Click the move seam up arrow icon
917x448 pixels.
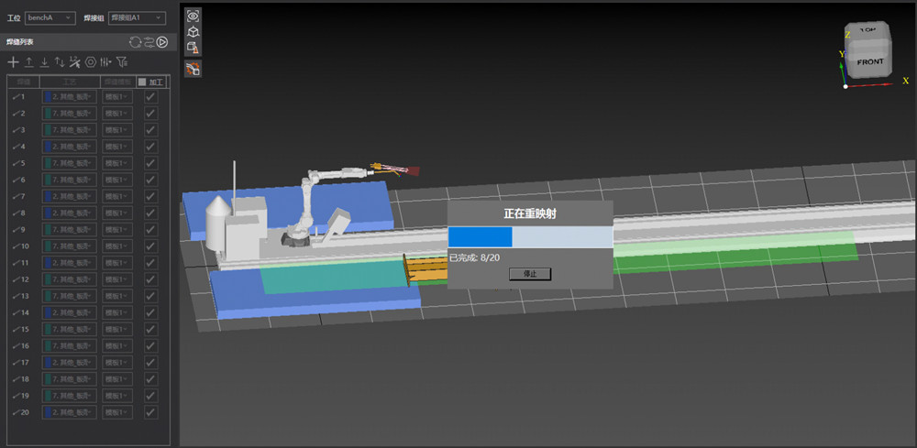[x=29, y=62]
